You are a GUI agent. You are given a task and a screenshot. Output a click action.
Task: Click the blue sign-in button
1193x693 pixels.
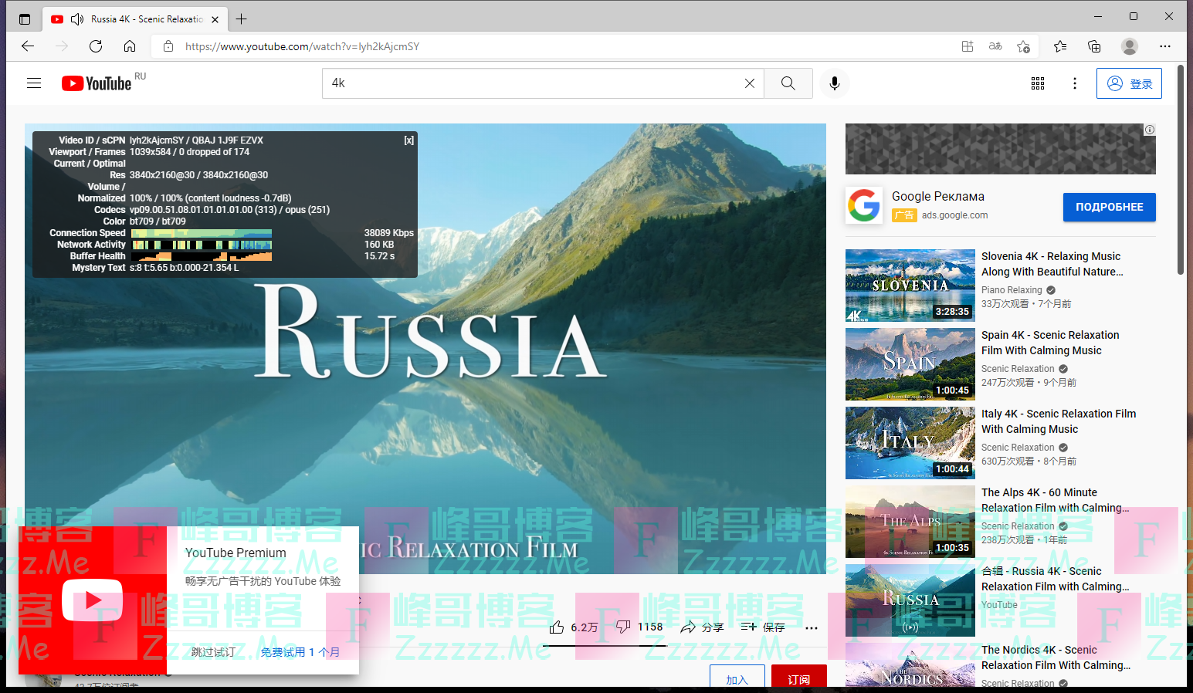[x=1129, y=83]
